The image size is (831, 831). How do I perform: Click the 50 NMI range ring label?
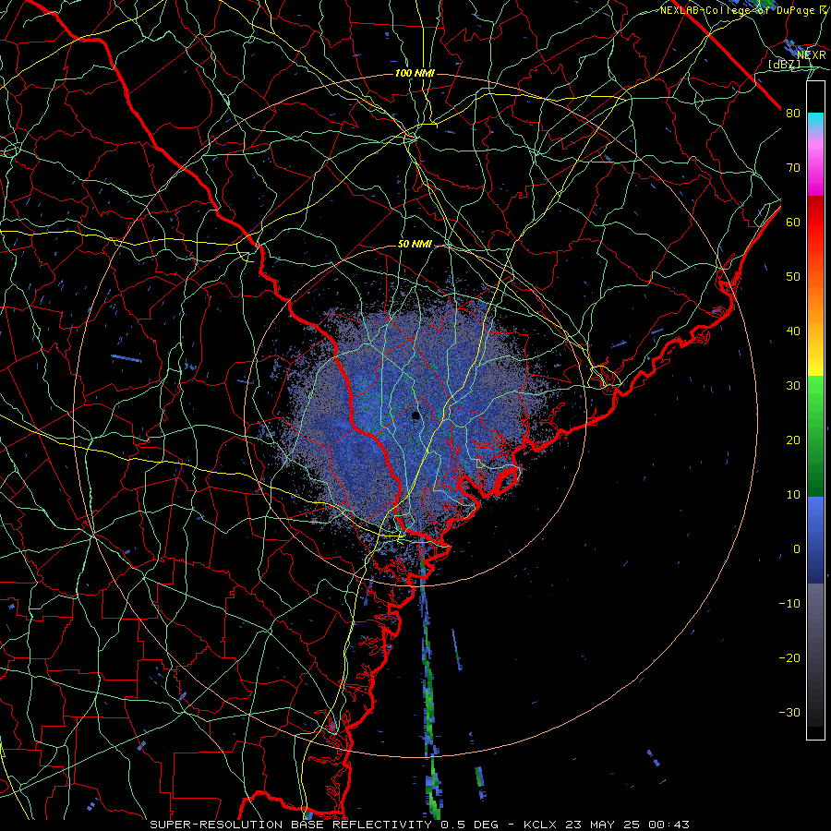point(415,244)
